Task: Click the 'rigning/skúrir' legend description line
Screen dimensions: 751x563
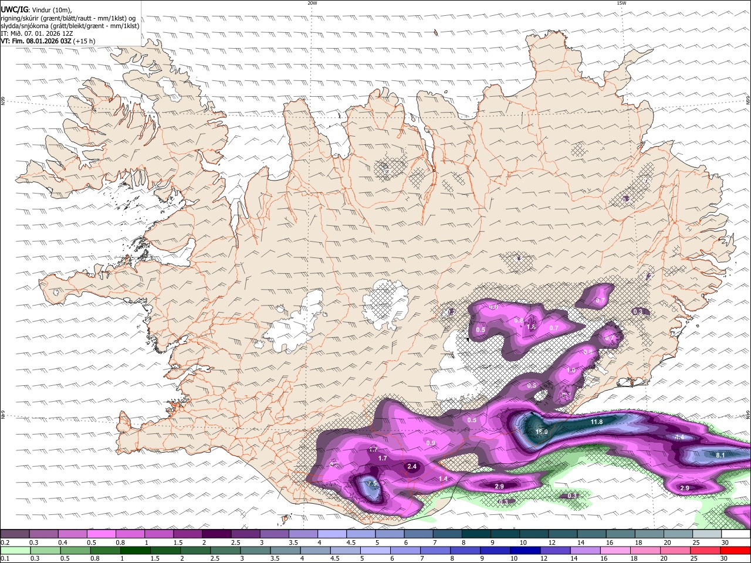Action: tap(68, 18)
